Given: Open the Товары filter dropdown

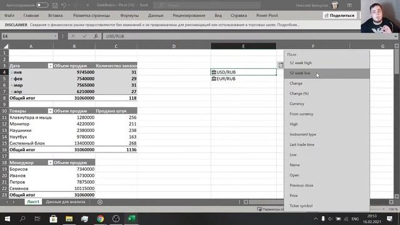Looking at the screenshot, I should pyautogui.click(x=50, y=111).
